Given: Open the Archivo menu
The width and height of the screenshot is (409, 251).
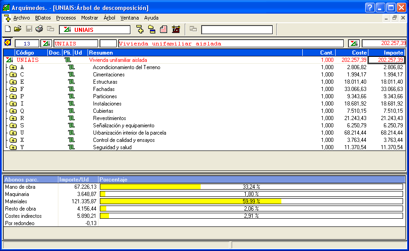Looking at the screenshot, I should 21,18.
